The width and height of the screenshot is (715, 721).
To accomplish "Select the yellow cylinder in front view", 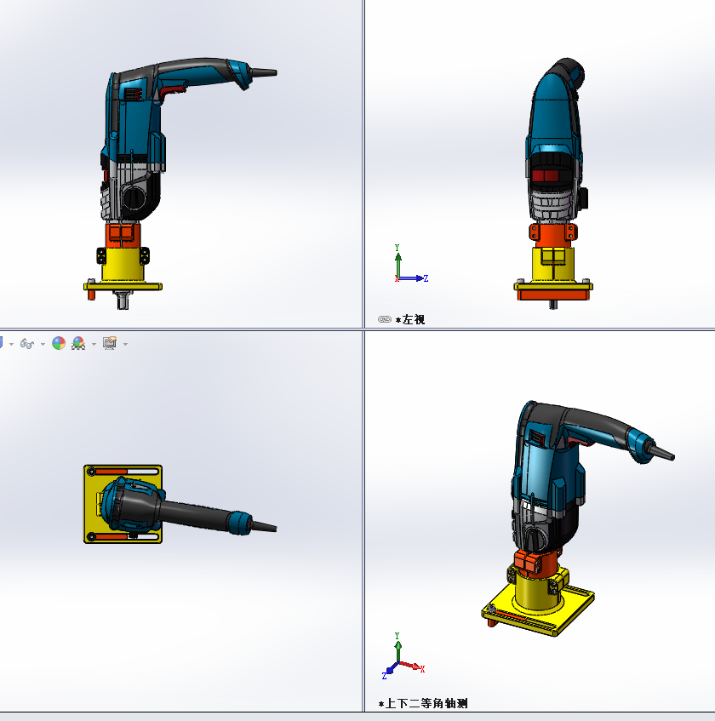I will 123,265.
